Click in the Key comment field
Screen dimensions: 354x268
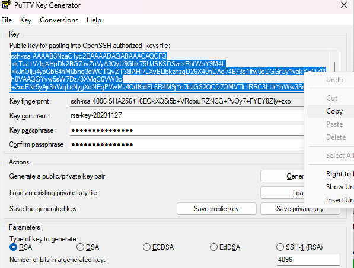187,115
